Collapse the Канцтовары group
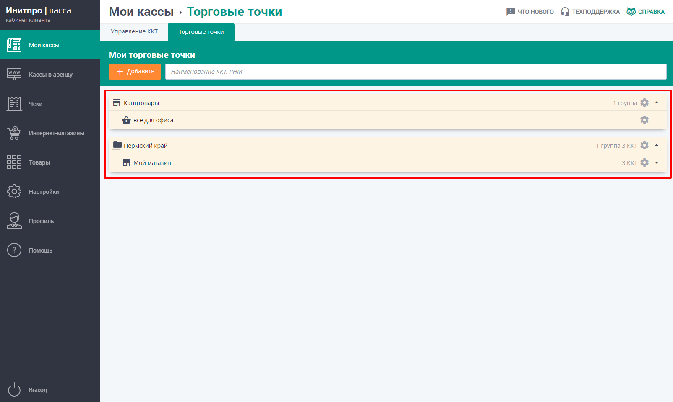This screenshot has width=673, height=402. [657, 103]
